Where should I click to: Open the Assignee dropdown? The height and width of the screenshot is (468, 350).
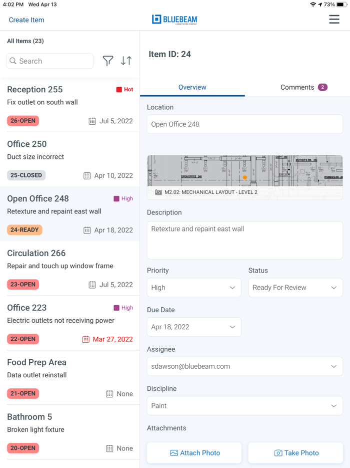244,366
